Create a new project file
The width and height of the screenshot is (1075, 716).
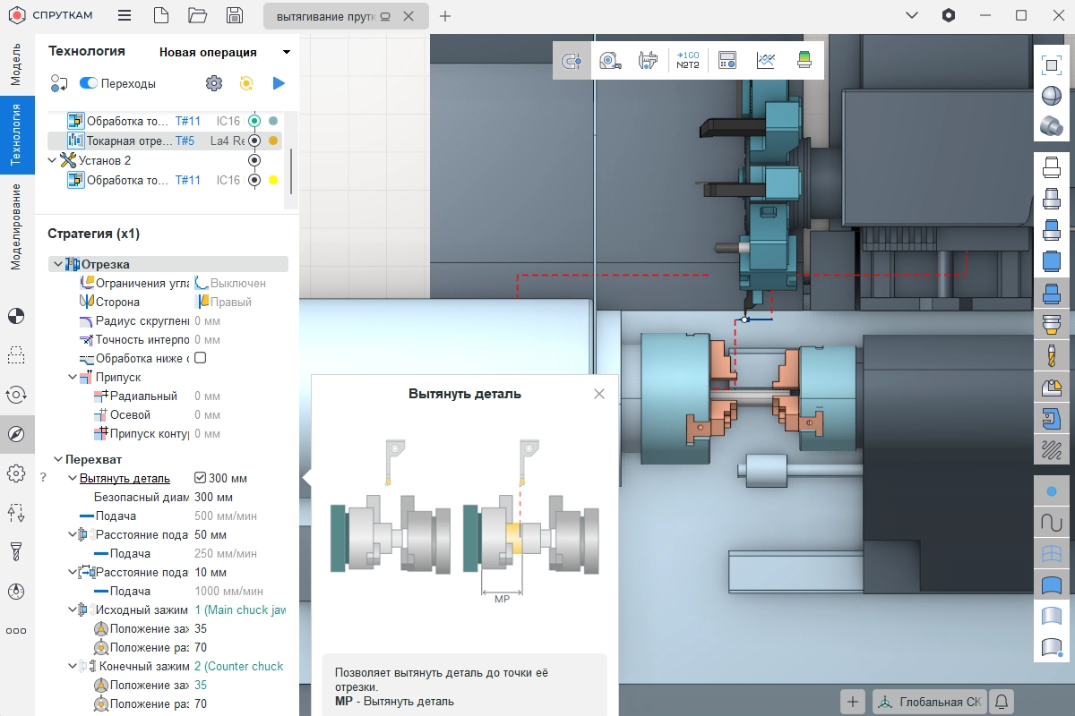[x=160, y=16]
